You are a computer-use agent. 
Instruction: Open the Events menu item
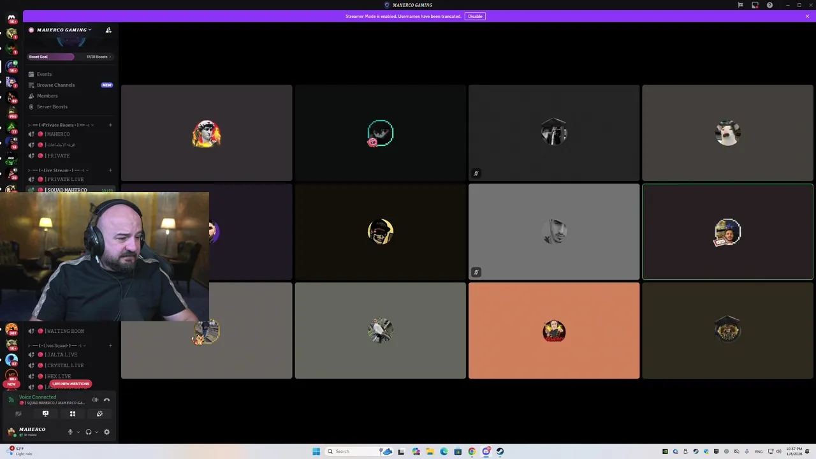[x=70, y=74]
